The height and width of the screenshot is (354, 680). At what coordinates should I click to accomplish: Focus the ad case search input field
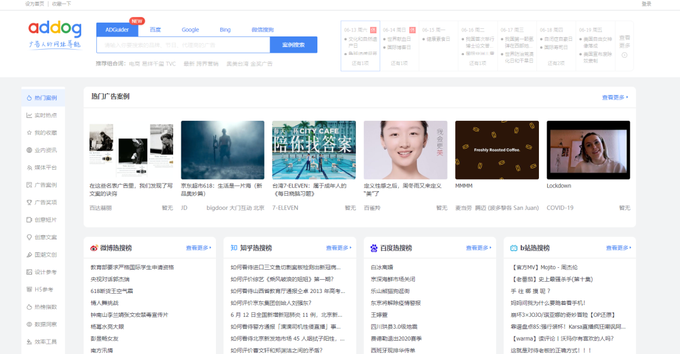click(183, 45)
